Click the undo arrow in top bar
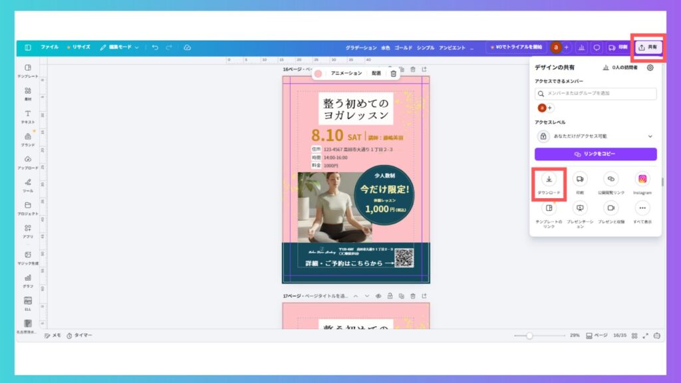The image size is (681, 383). (155, 47)
